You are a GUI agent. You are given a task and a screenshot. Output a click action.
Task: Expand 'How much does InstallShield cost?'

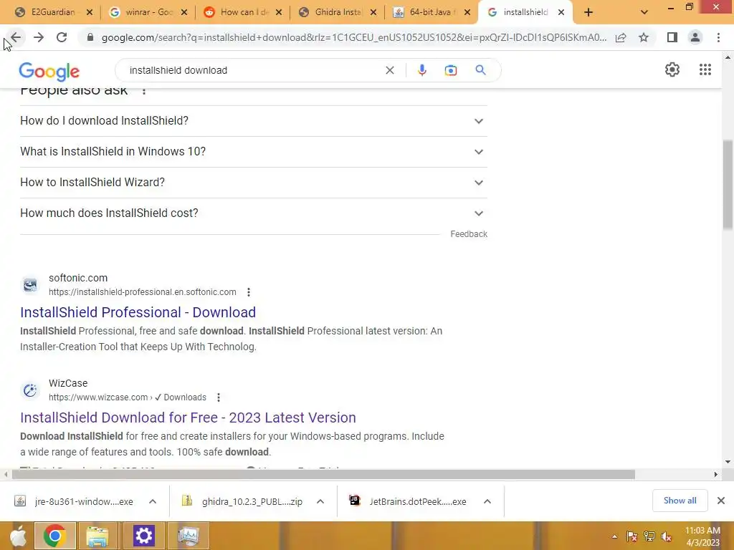coord(254,213)
